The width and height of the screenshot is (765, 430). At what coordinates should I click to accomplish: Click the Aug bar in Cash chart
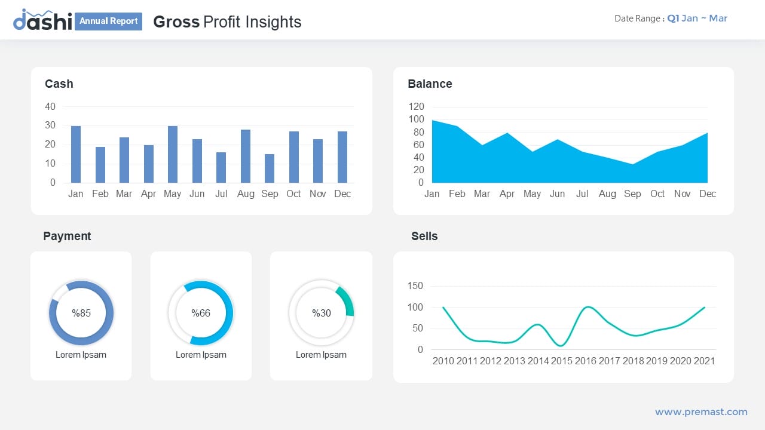(246, 156)
